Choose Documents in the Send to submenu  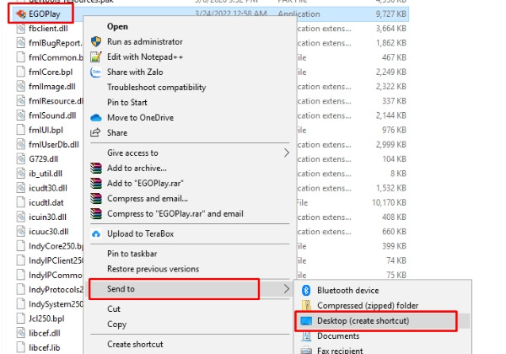click(x=338, y=336)
